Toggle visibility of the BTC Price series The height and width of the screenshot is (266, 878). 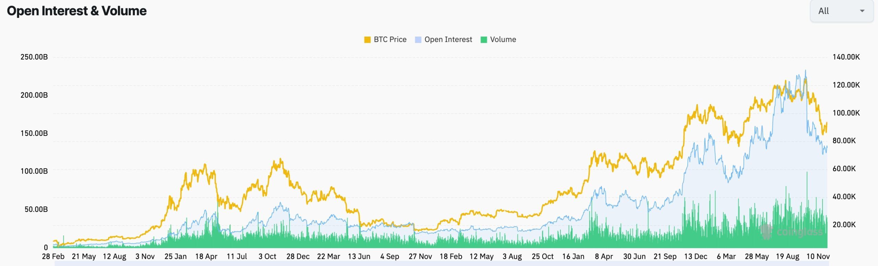pos(386,39)
